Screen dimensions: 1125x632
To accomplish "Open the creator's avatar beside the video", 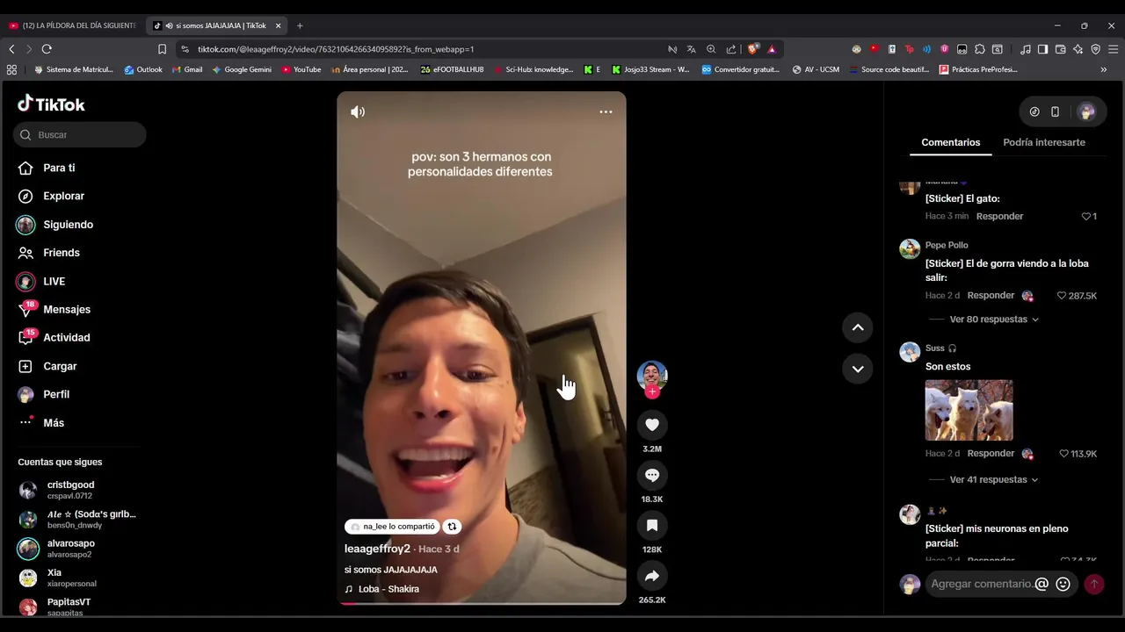I will point(652,376).
